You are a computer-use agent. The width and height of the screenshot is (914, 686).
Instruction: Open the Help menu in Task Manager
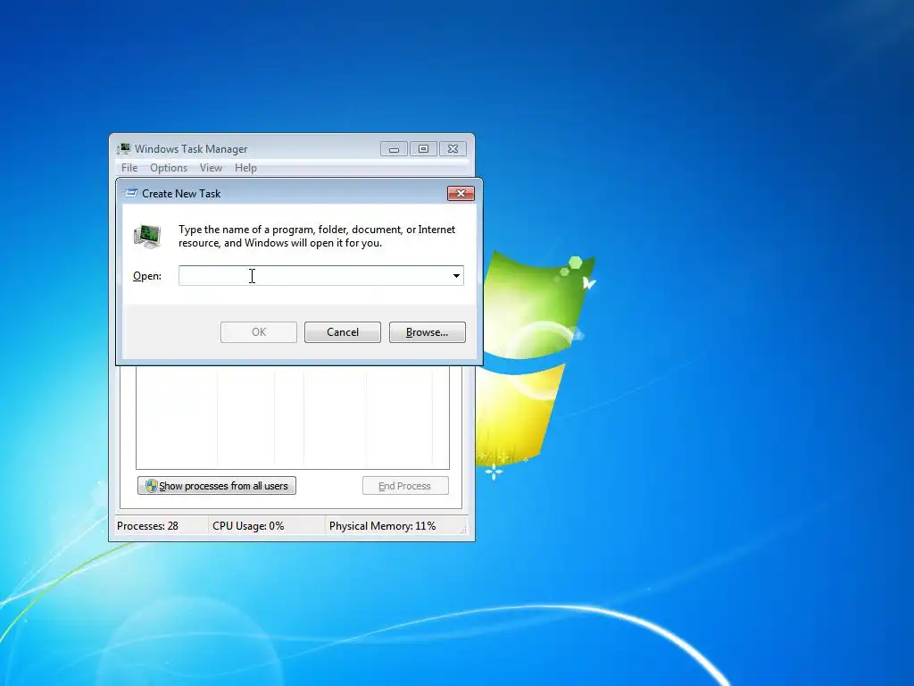245,168
